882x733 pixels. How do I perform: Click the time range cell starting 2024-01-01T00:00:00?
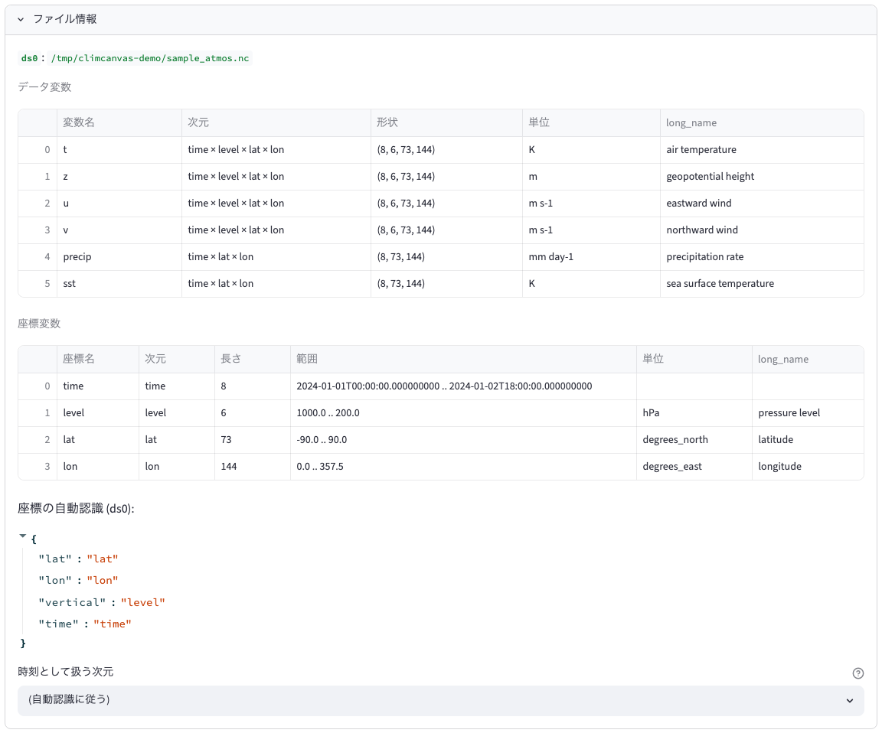point(463,386)
